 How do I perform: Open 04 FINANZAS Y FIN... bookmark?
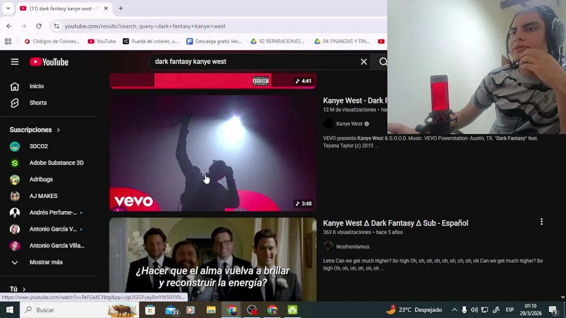342,41
